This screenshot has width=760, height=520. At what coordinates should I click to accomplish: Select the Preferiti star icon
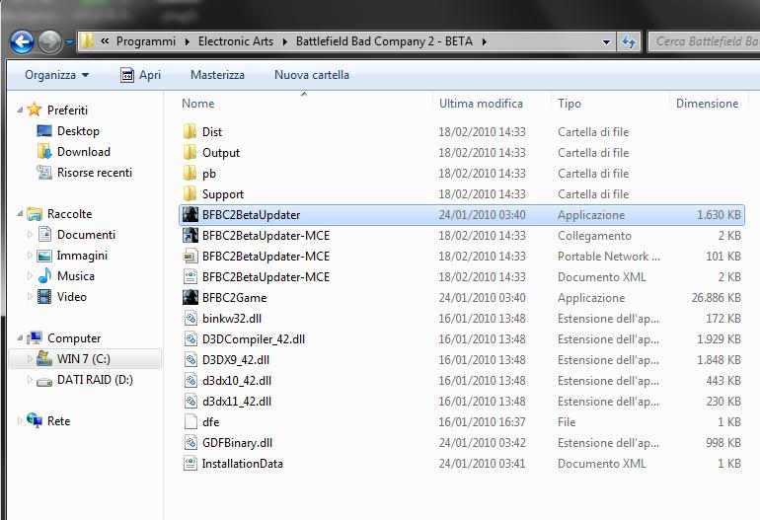click(x=35, y=110)
